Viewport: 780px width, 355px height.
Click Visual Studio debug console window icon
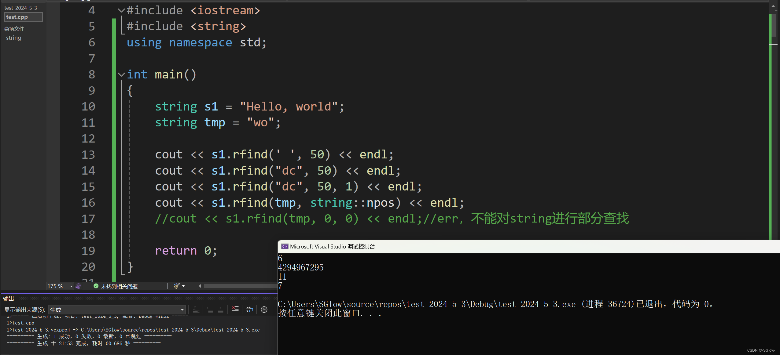(x=285, y=246)
